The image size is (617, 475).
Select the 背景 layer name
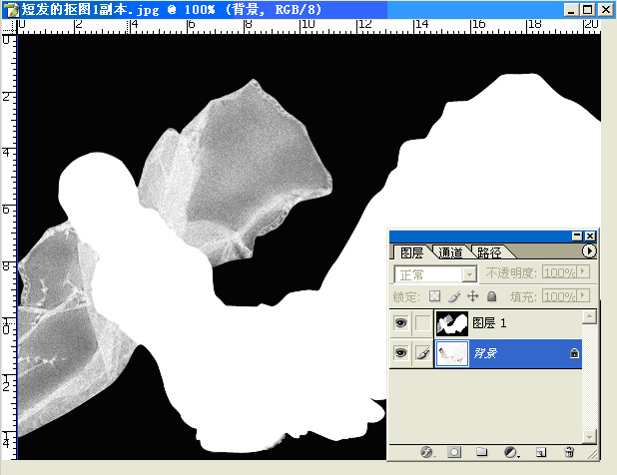[x=485, y=353]
